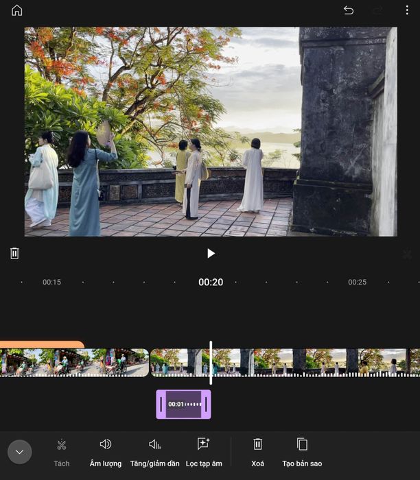Undo the last edit
The image size is (420, 480).
pos(349,10)
